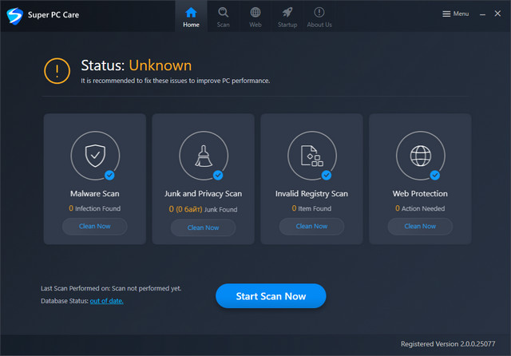This screenshot has height=356, width=511.
Task: Open the 'out of date' database link
Action: 106,301
